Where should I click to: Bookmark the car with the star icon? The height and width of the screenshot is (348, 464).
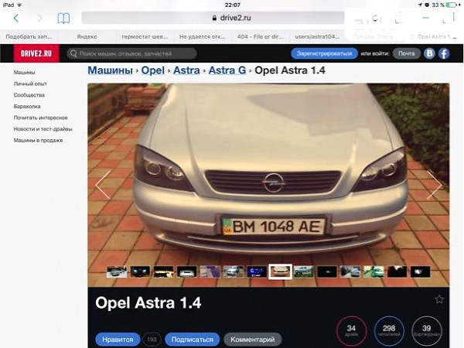pos(439,299)
